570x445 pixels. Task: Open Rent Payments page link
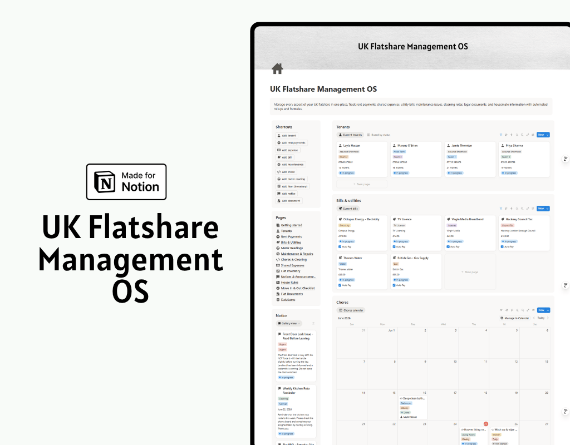point(289,236)
